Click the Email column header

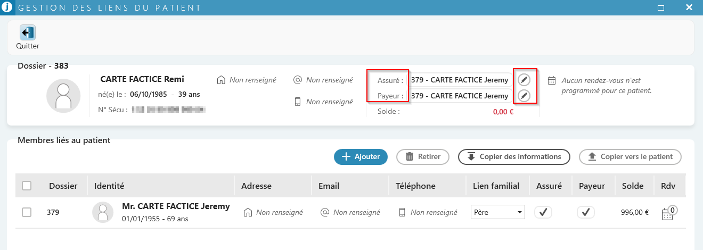[329, 186]
